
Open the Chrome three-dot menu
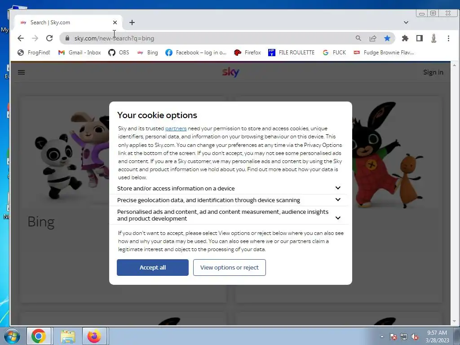(x=448, y=38)
